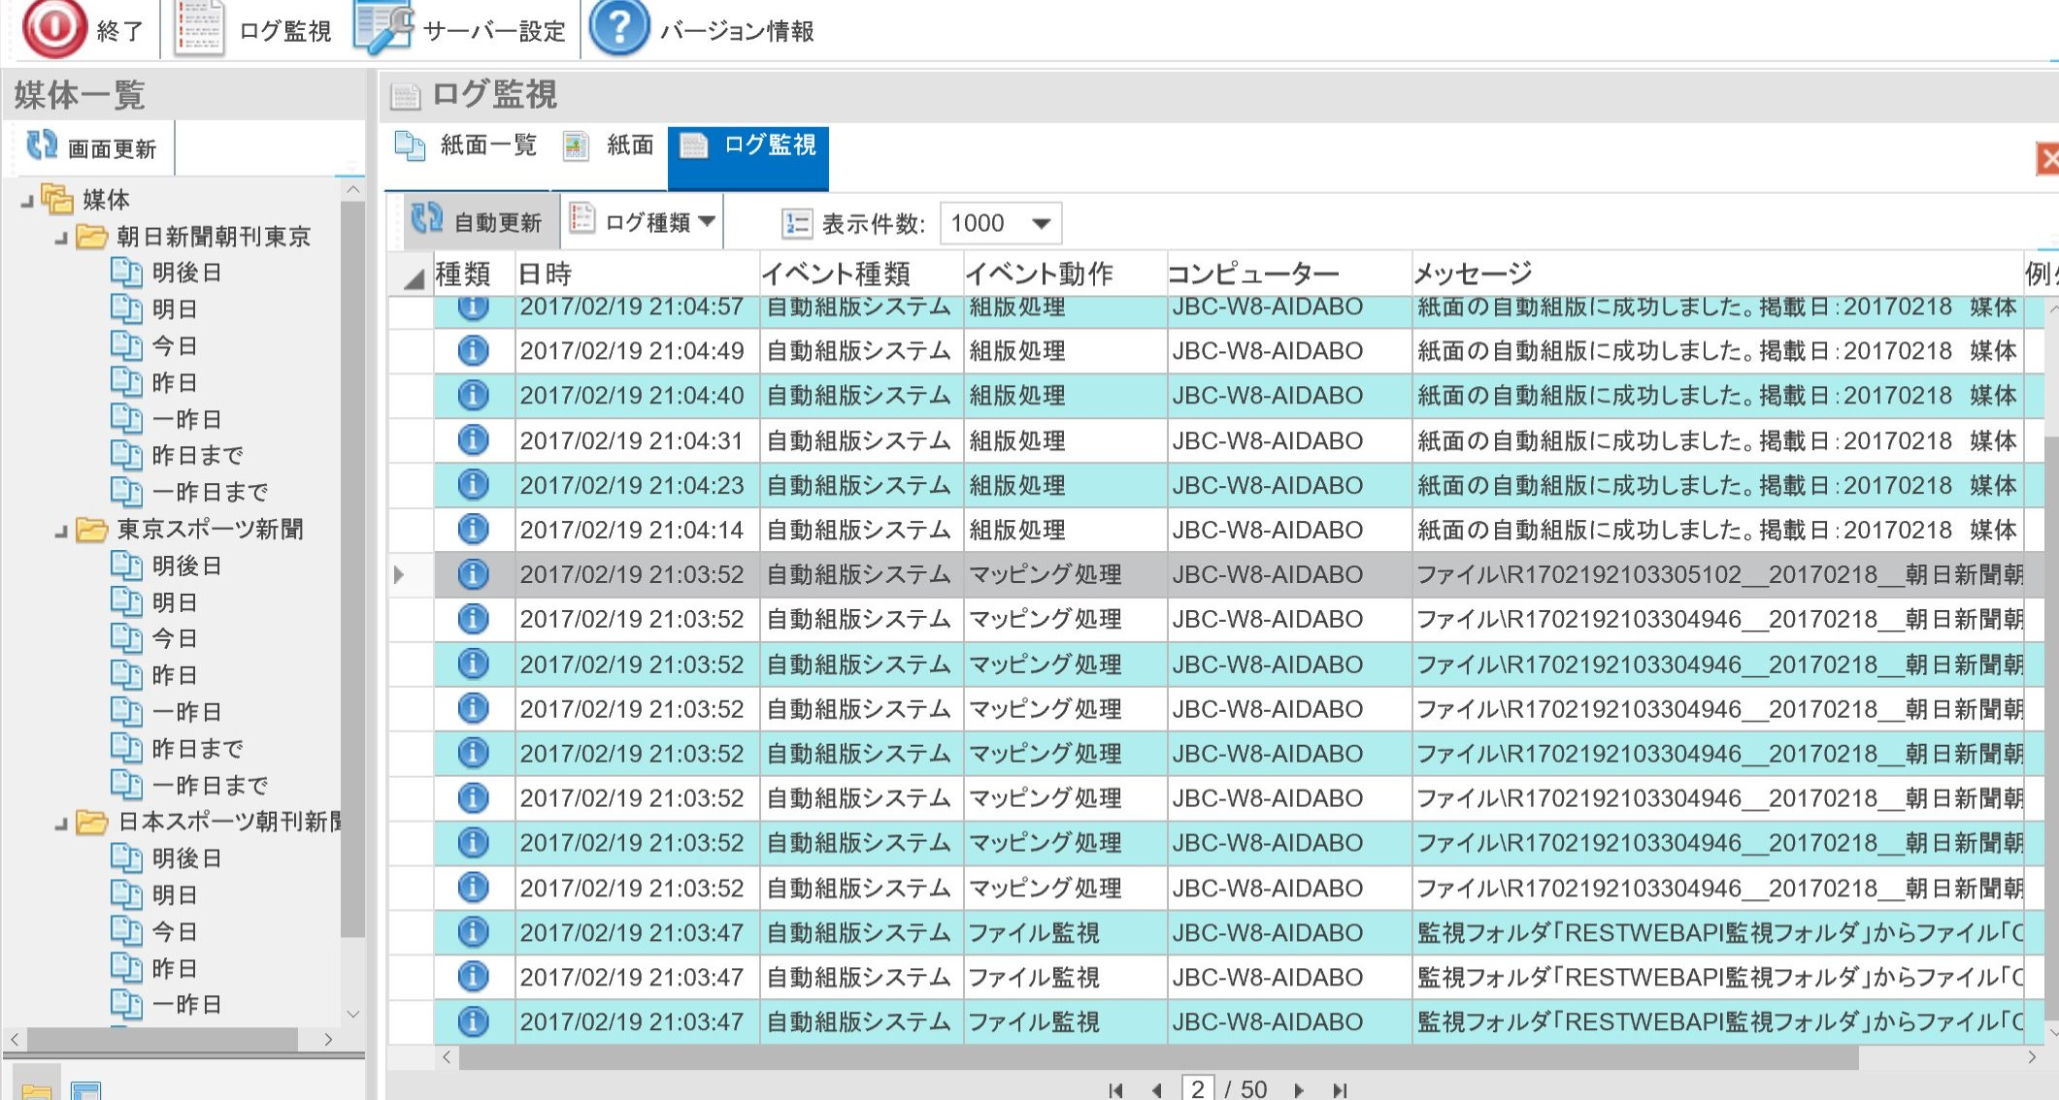The width and height of the screenshot is (2059, 1100).
Task: Click 紙面一覧 tab document icon
Action: [x=410, y=146]
